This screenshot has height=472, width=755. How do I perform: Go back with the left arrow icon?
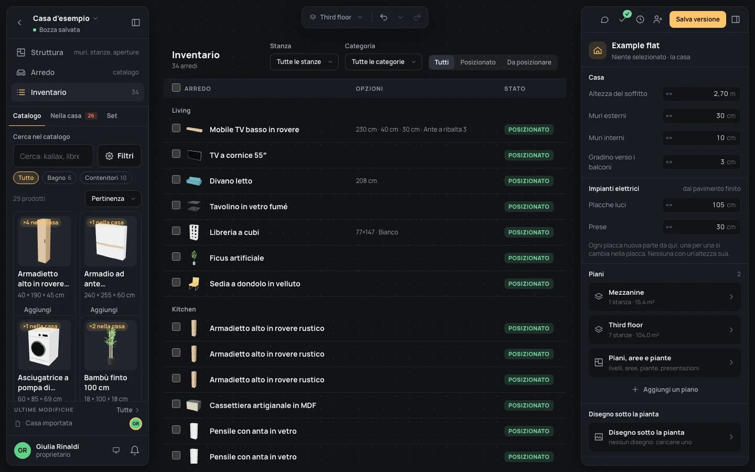coord(19,23)
